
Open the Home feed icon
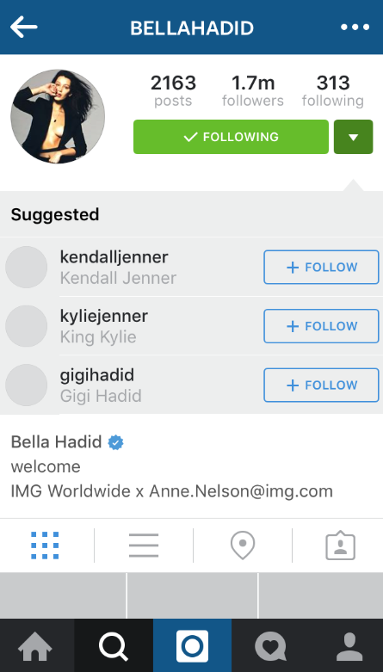pyautogui.click(x=34, y=646)
